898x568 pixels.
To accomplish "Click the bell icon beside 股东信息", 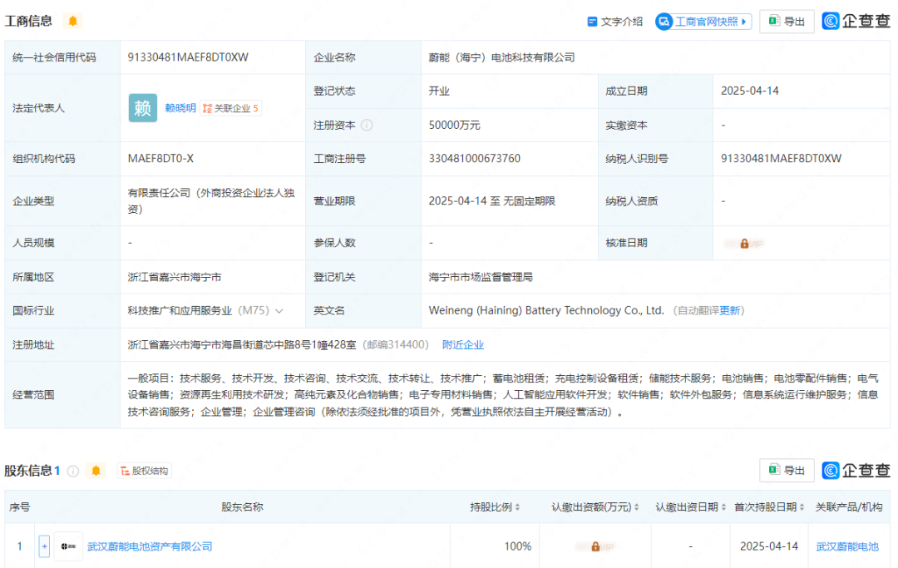I will point(96,471).
